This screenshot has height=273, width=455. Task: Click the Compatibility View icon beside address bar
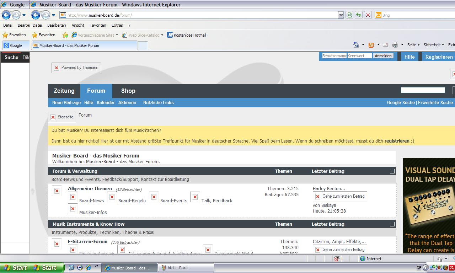[349, 15]
